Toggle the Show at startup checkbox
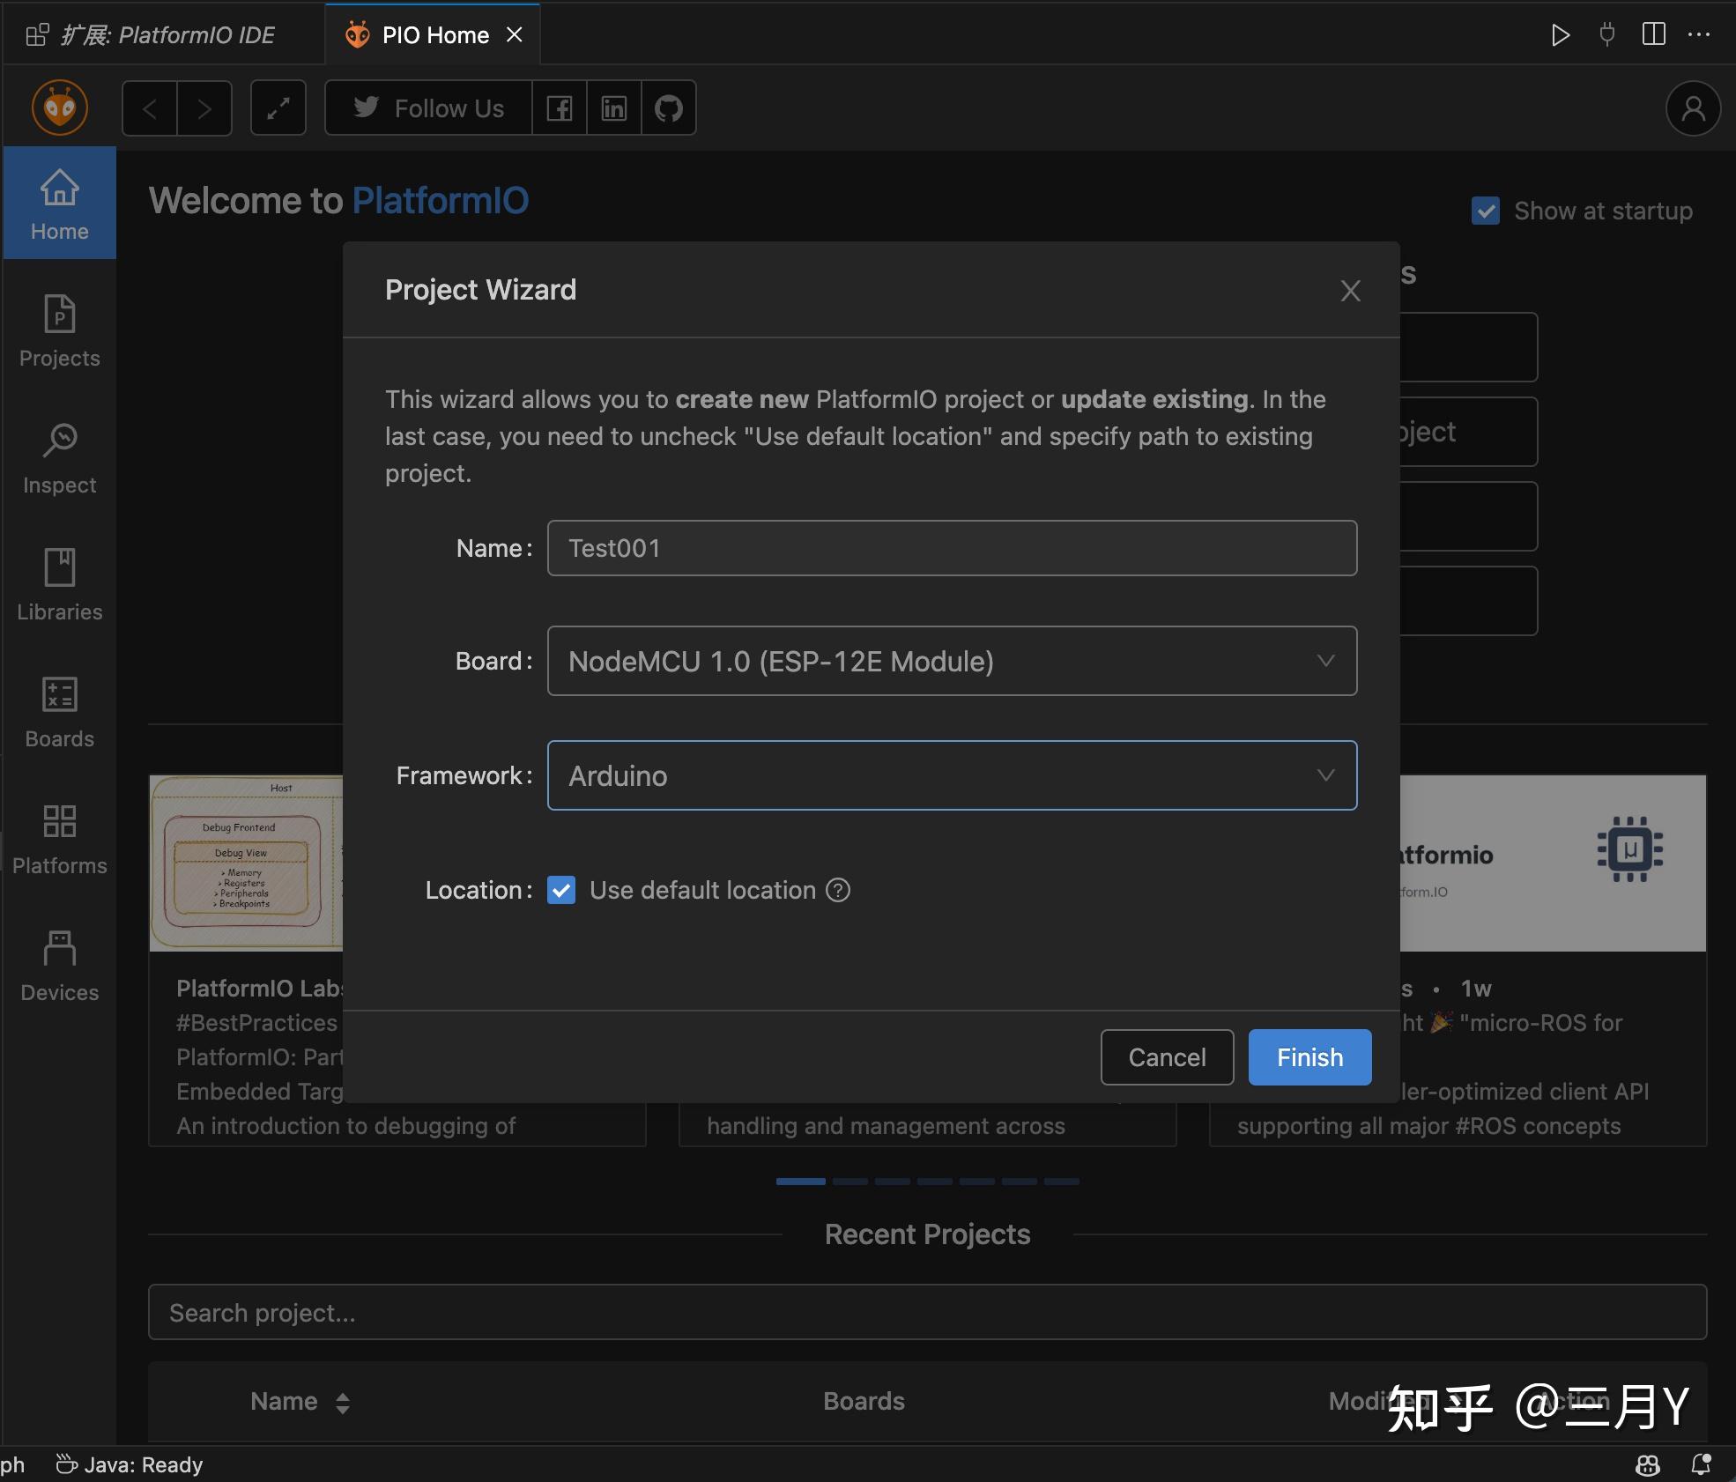 click(x=1485, y=211)
